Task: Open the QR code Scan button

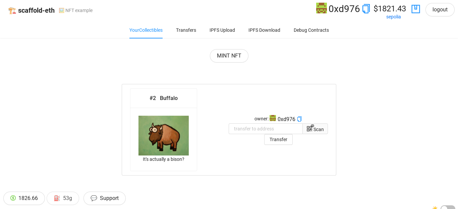Action: tap(315, 129)
